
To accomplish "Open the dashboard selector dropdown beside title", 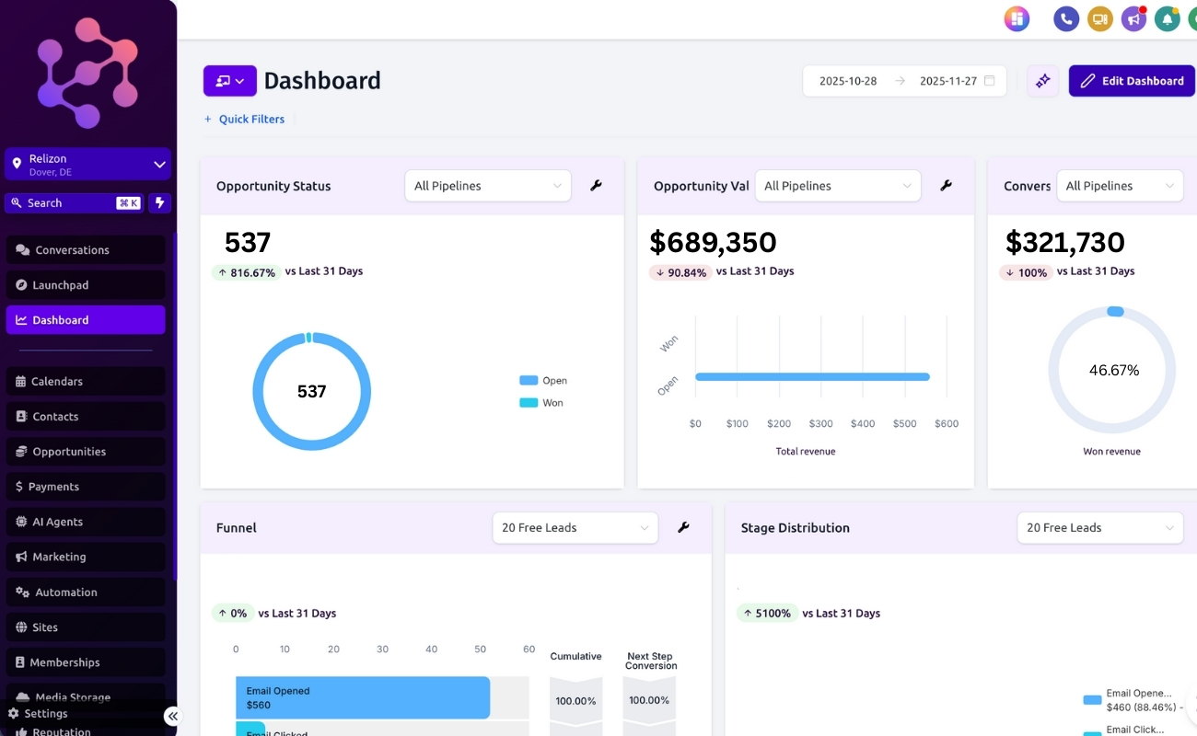I will pos(230,81).
